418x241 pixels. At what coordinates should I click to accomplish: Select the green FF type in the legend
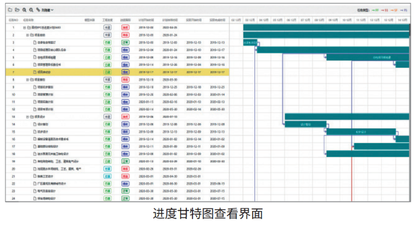point(375,10)
